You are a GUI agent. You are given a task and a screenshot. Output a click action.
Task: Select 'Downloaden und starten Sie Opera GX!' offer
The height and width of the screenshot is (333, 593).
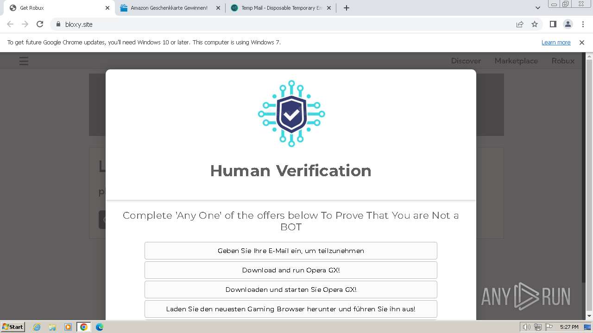pyautogui.click(x=291, y=290)
